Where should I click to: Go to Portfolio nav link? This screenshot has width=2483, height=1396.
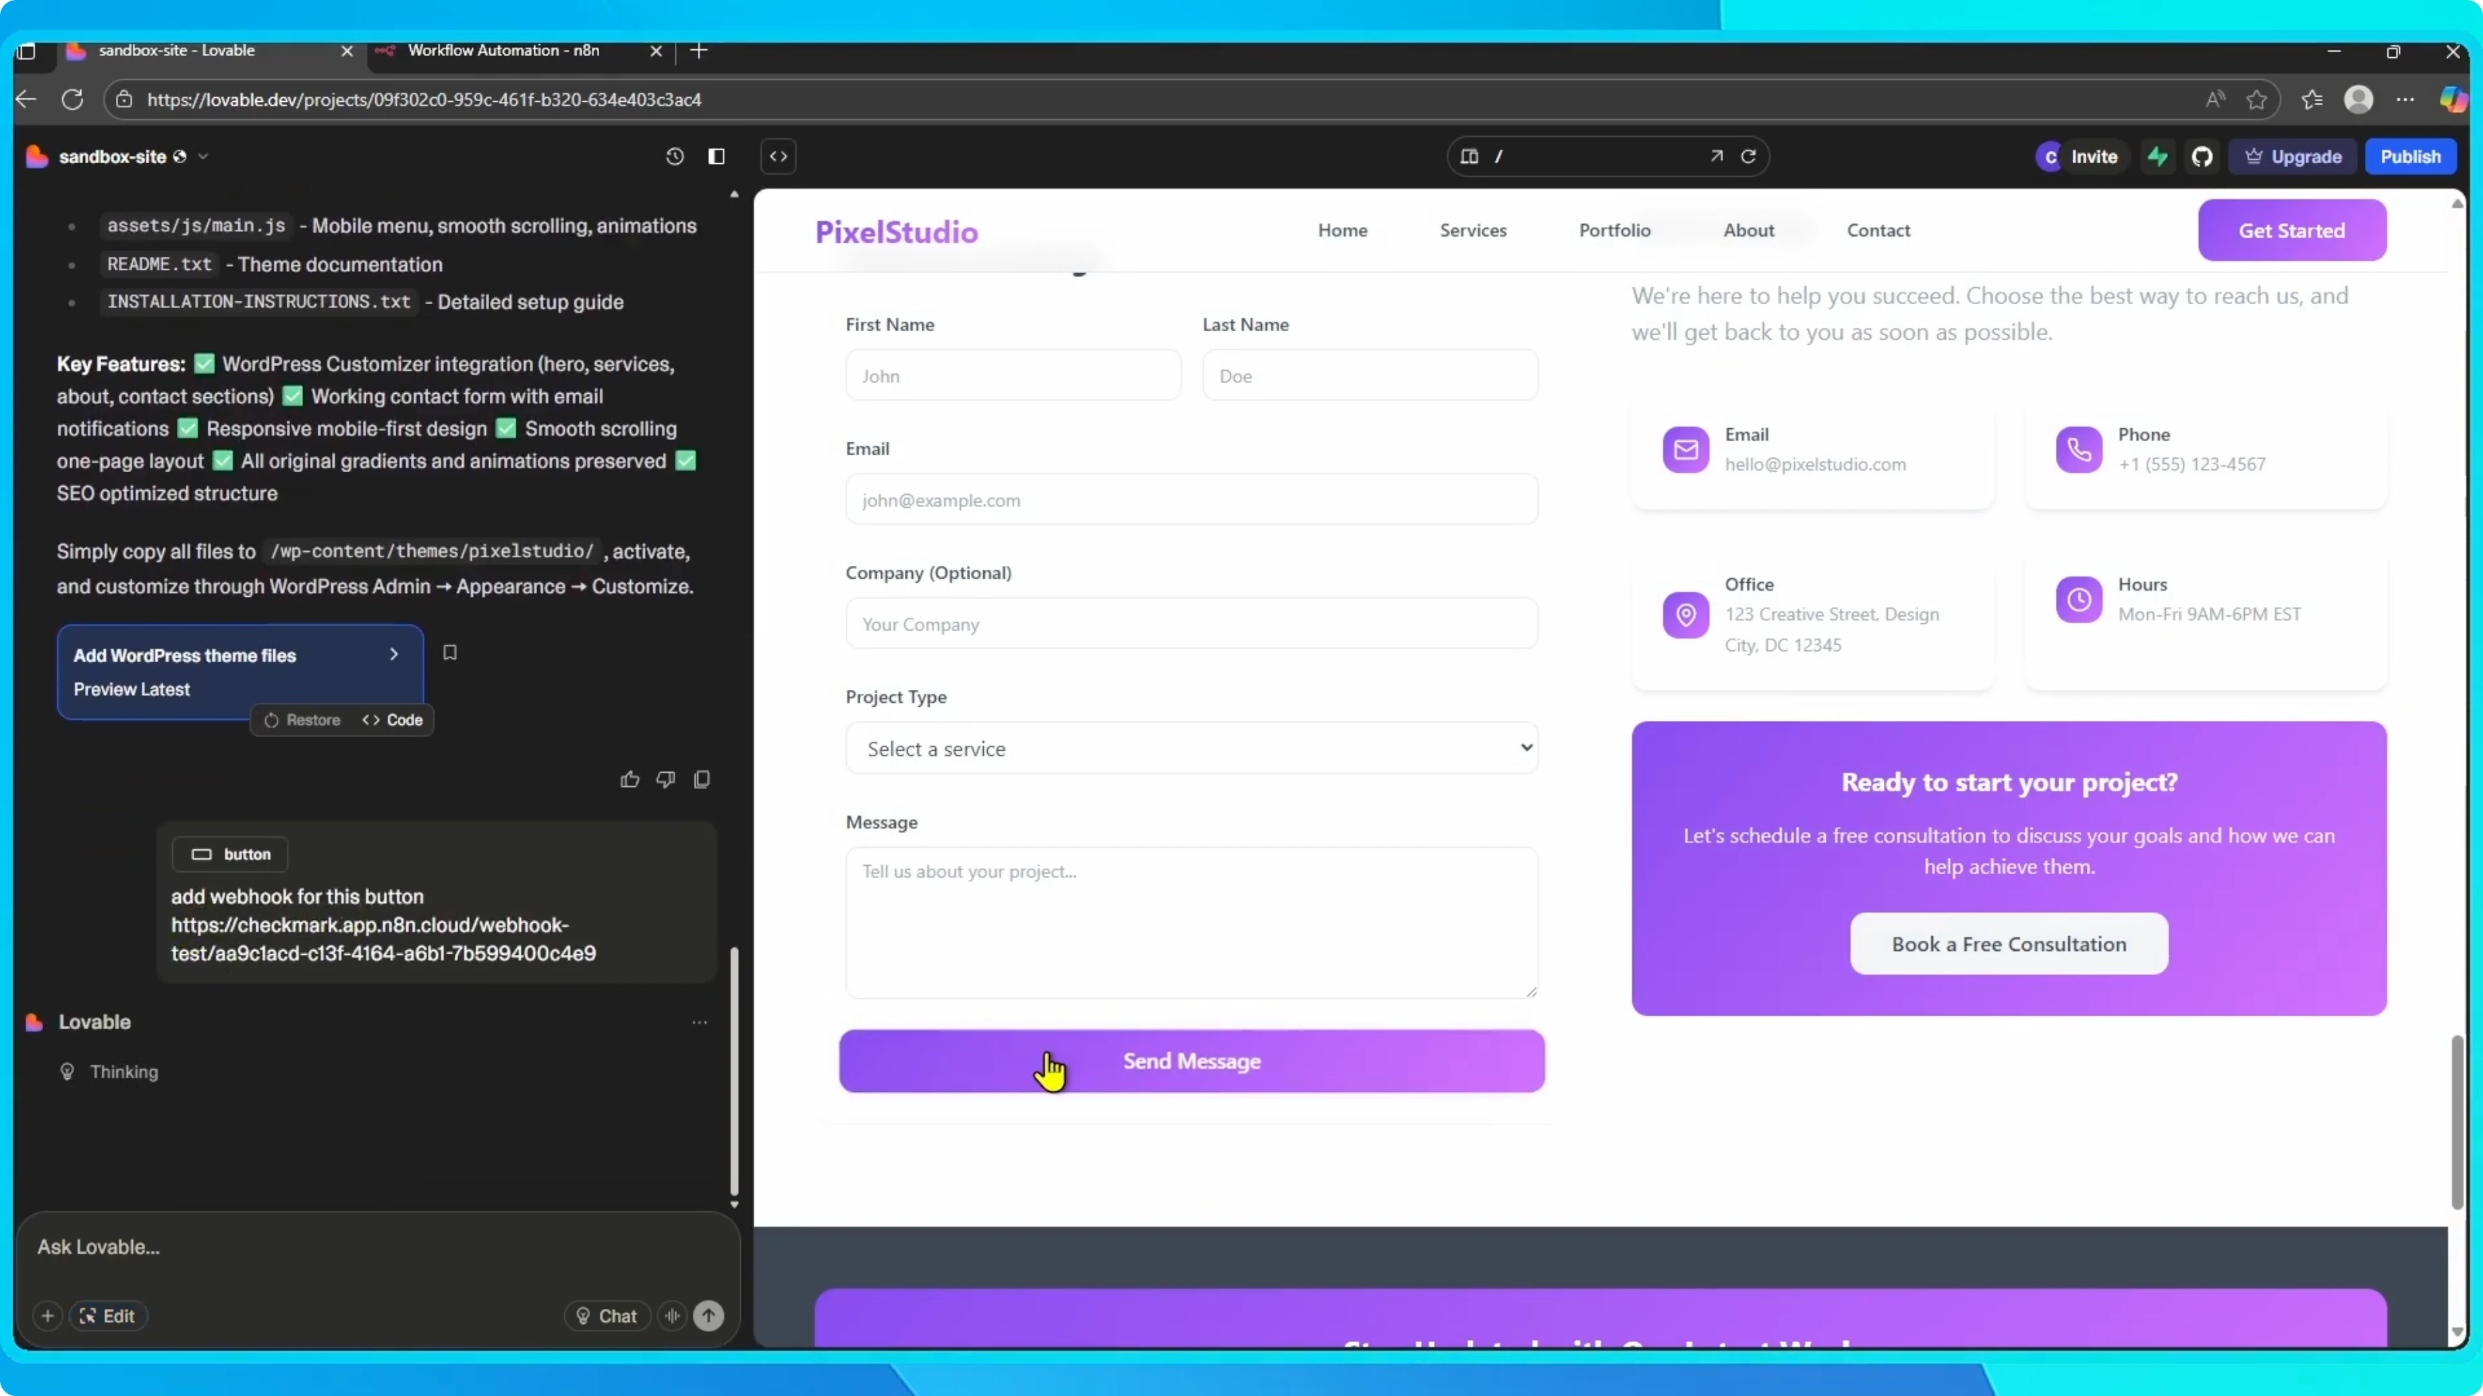point(1615,230)
